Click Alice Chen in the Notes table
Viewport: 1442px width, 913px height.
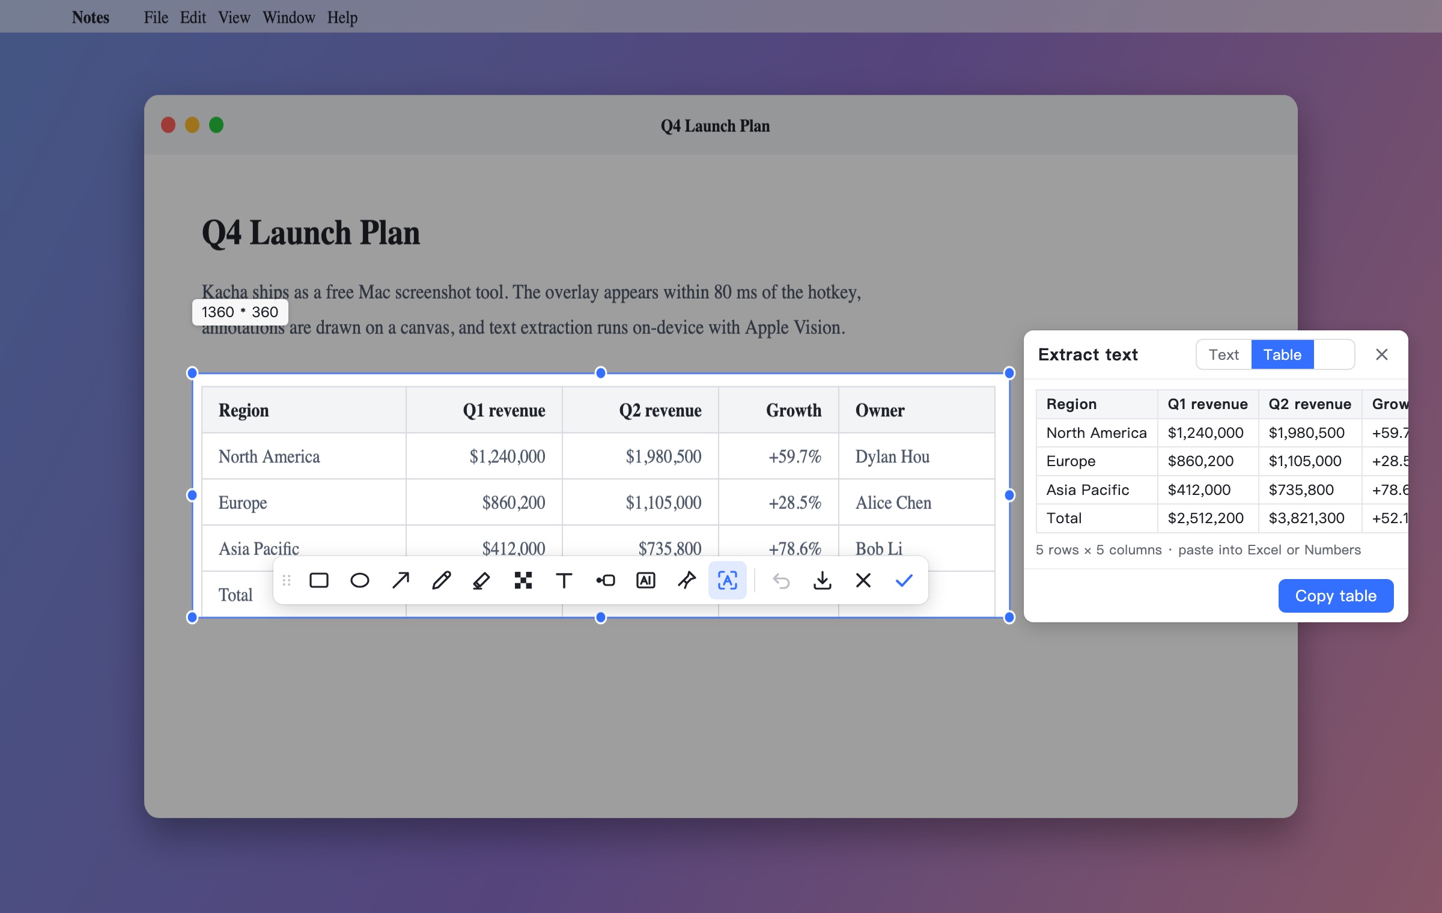click(893, 503)
